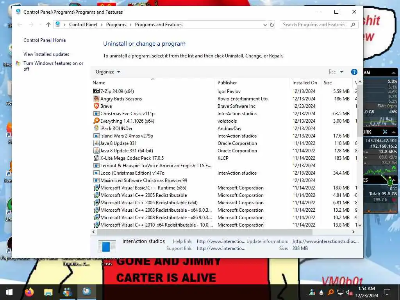This screenshot has width=400, height=300.
Task: Click the Everything tray magnifier icon
Action: coord(330,292)
